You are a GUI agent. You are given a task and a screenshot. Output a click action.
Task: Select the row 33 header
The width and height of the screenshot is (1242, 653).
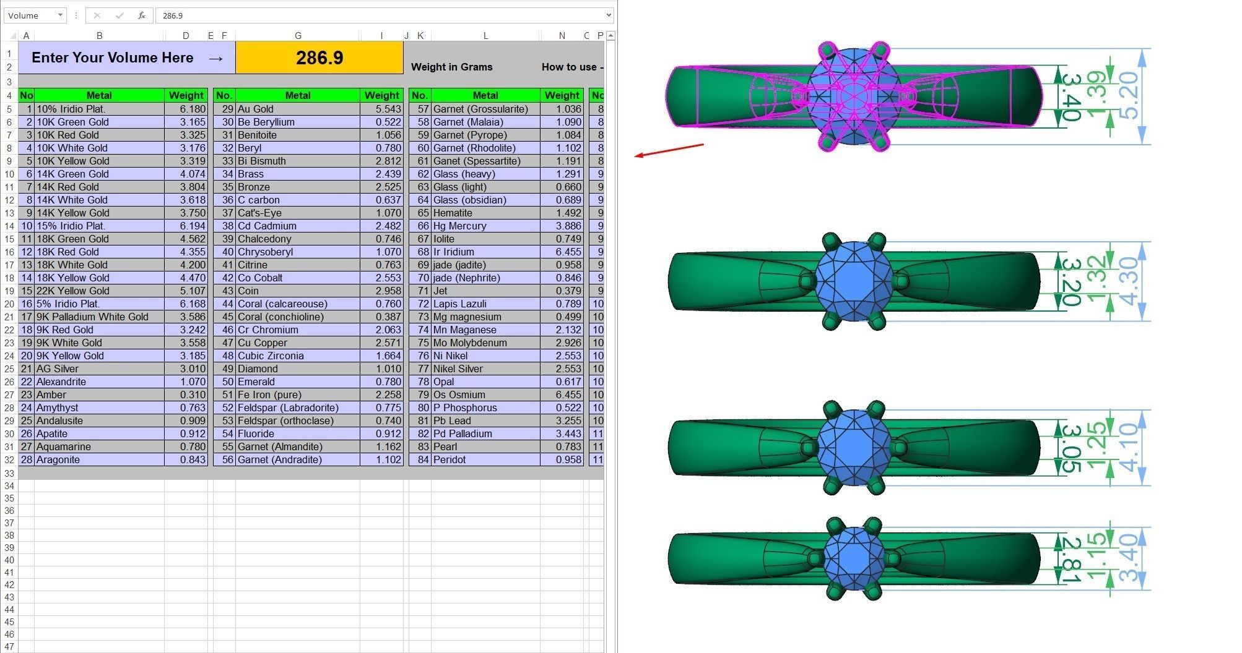pos(9,473)
